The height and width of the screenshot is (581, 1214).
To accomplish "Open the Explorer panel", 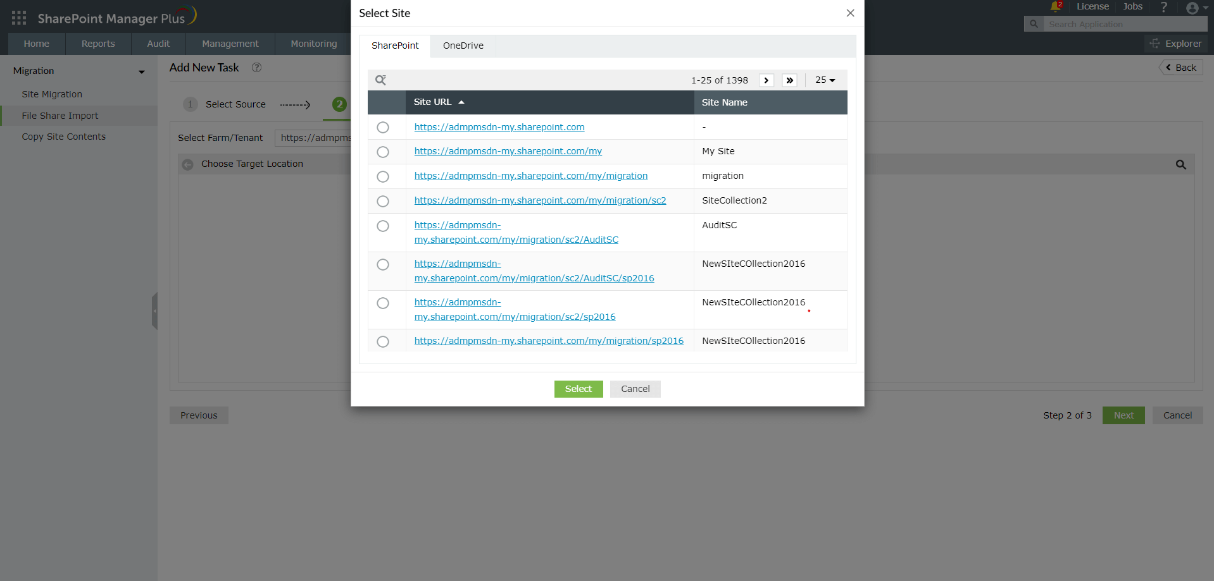I will [1175, 44].
